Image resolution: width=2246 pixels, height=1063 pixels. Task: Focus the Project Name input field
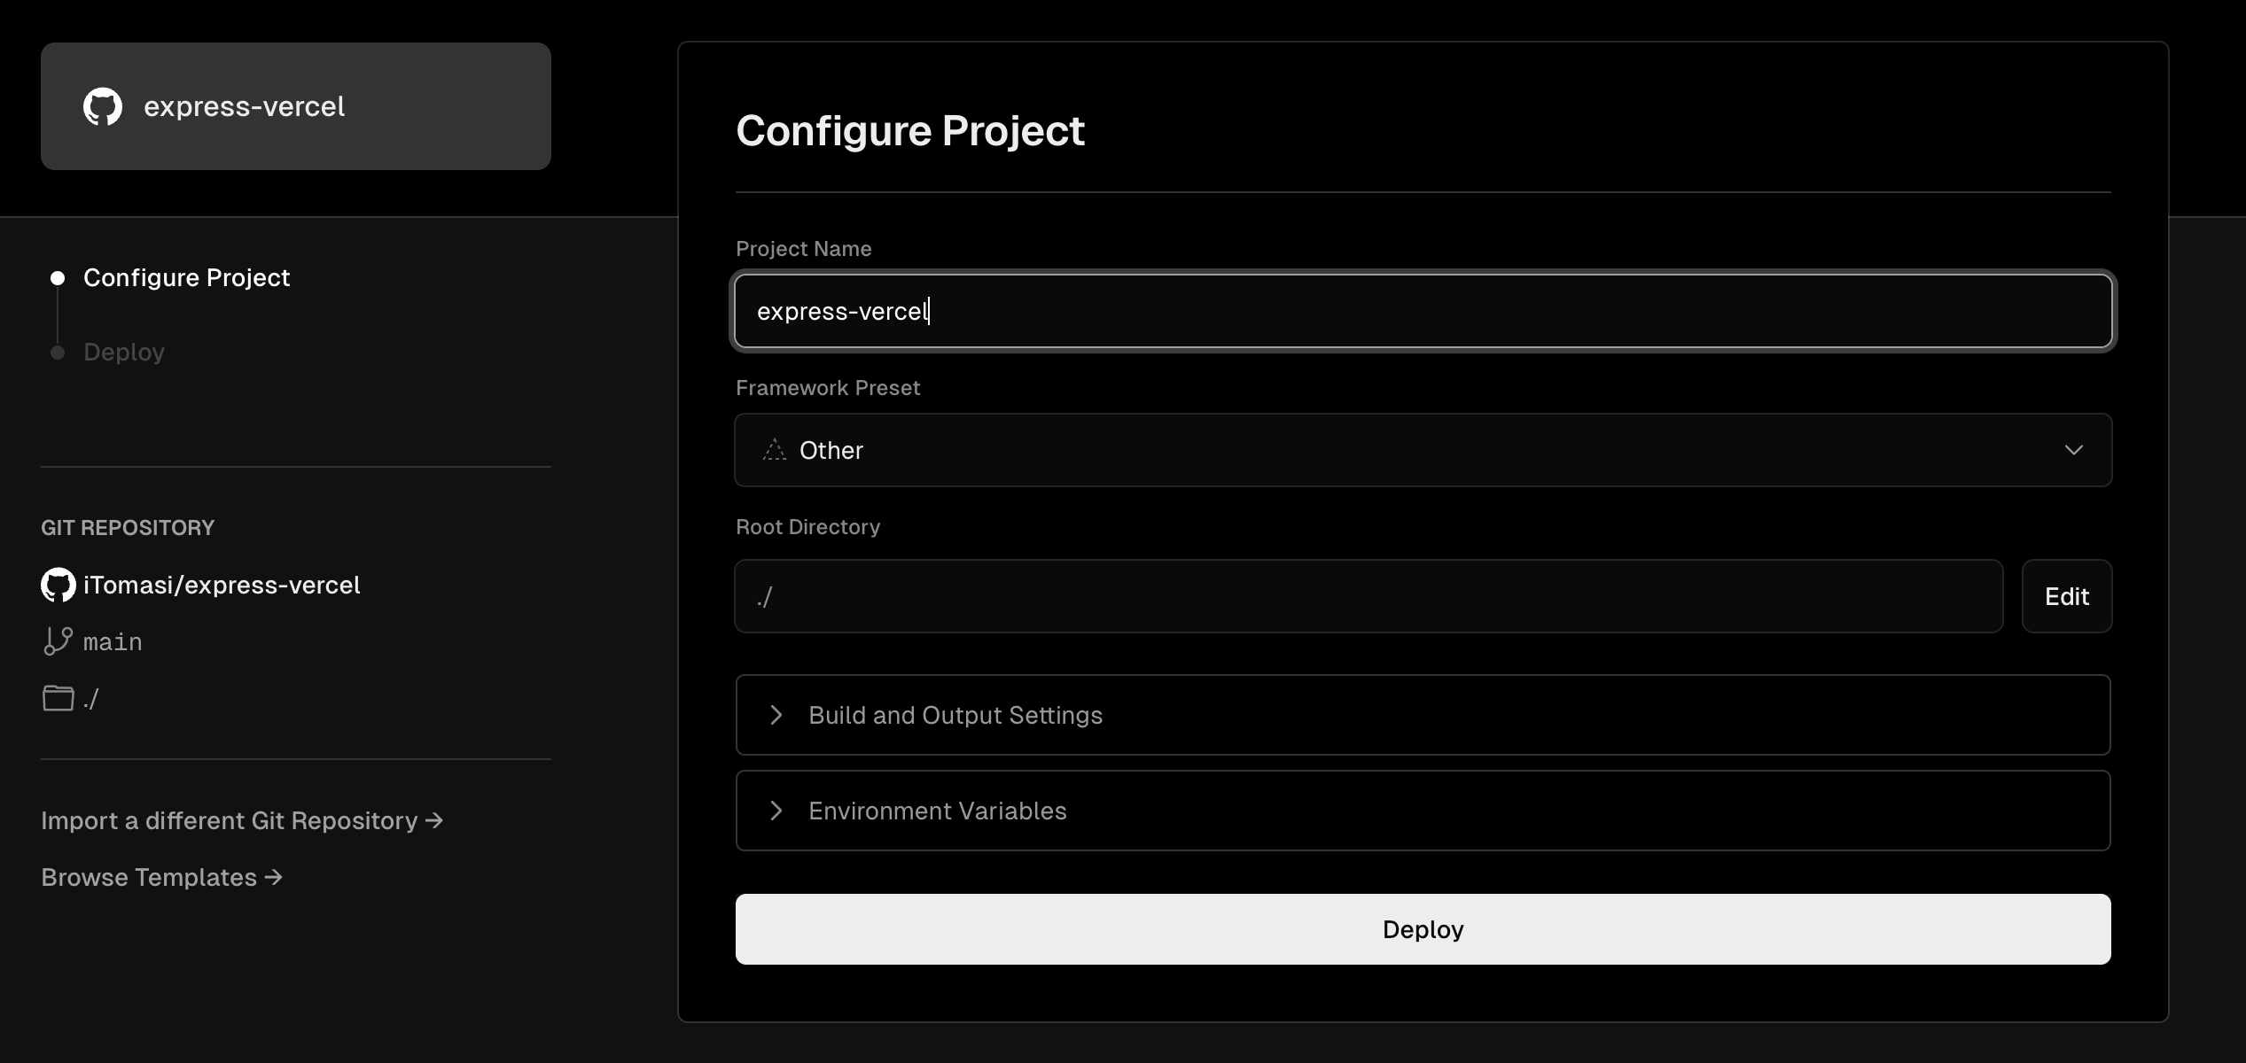[x=1422, y=311]
